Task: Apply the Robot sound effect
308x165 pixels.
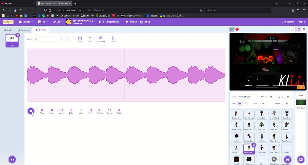Action: coord(119,111)
